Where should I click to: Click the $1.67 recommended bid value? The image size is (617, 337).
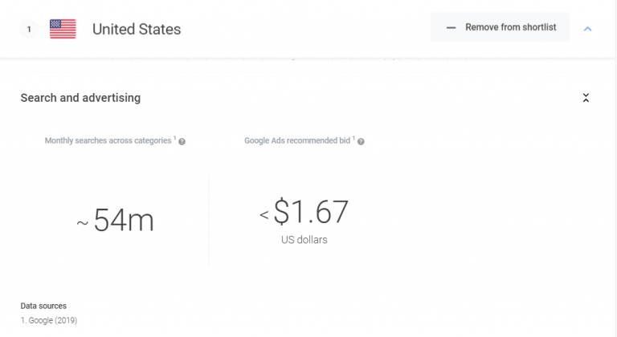[x=311, y=212]
